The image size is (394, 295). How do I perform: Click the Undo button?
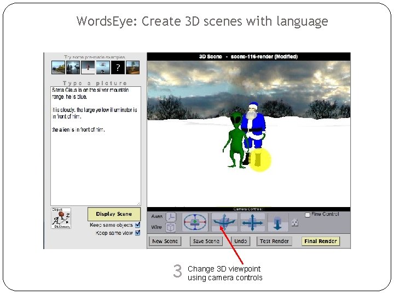pyautogui.click(x=240, y=241)
